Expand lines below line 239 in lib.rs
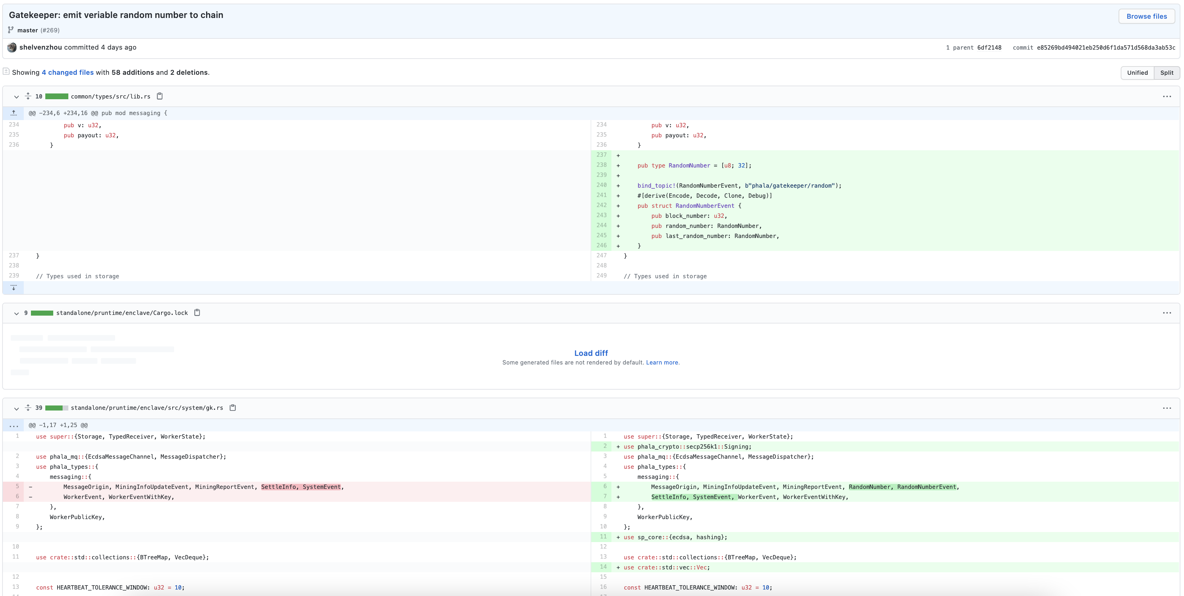The height and width of the screenshot is (596, 1184). [x=13, y=288]
